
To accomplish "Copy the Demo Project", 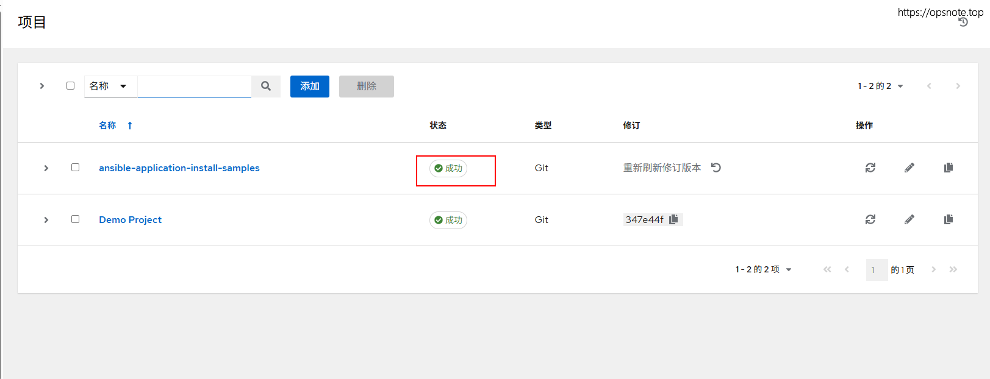I will tap(949, 219).
